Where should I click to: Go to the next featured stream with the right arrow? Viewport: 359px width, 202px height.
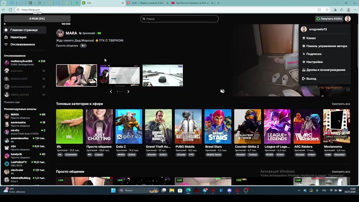128,92
